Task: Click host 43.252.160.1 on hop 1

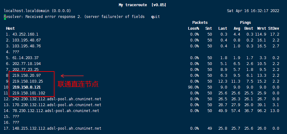Action: pyautogui.click(x=25, y=34)
